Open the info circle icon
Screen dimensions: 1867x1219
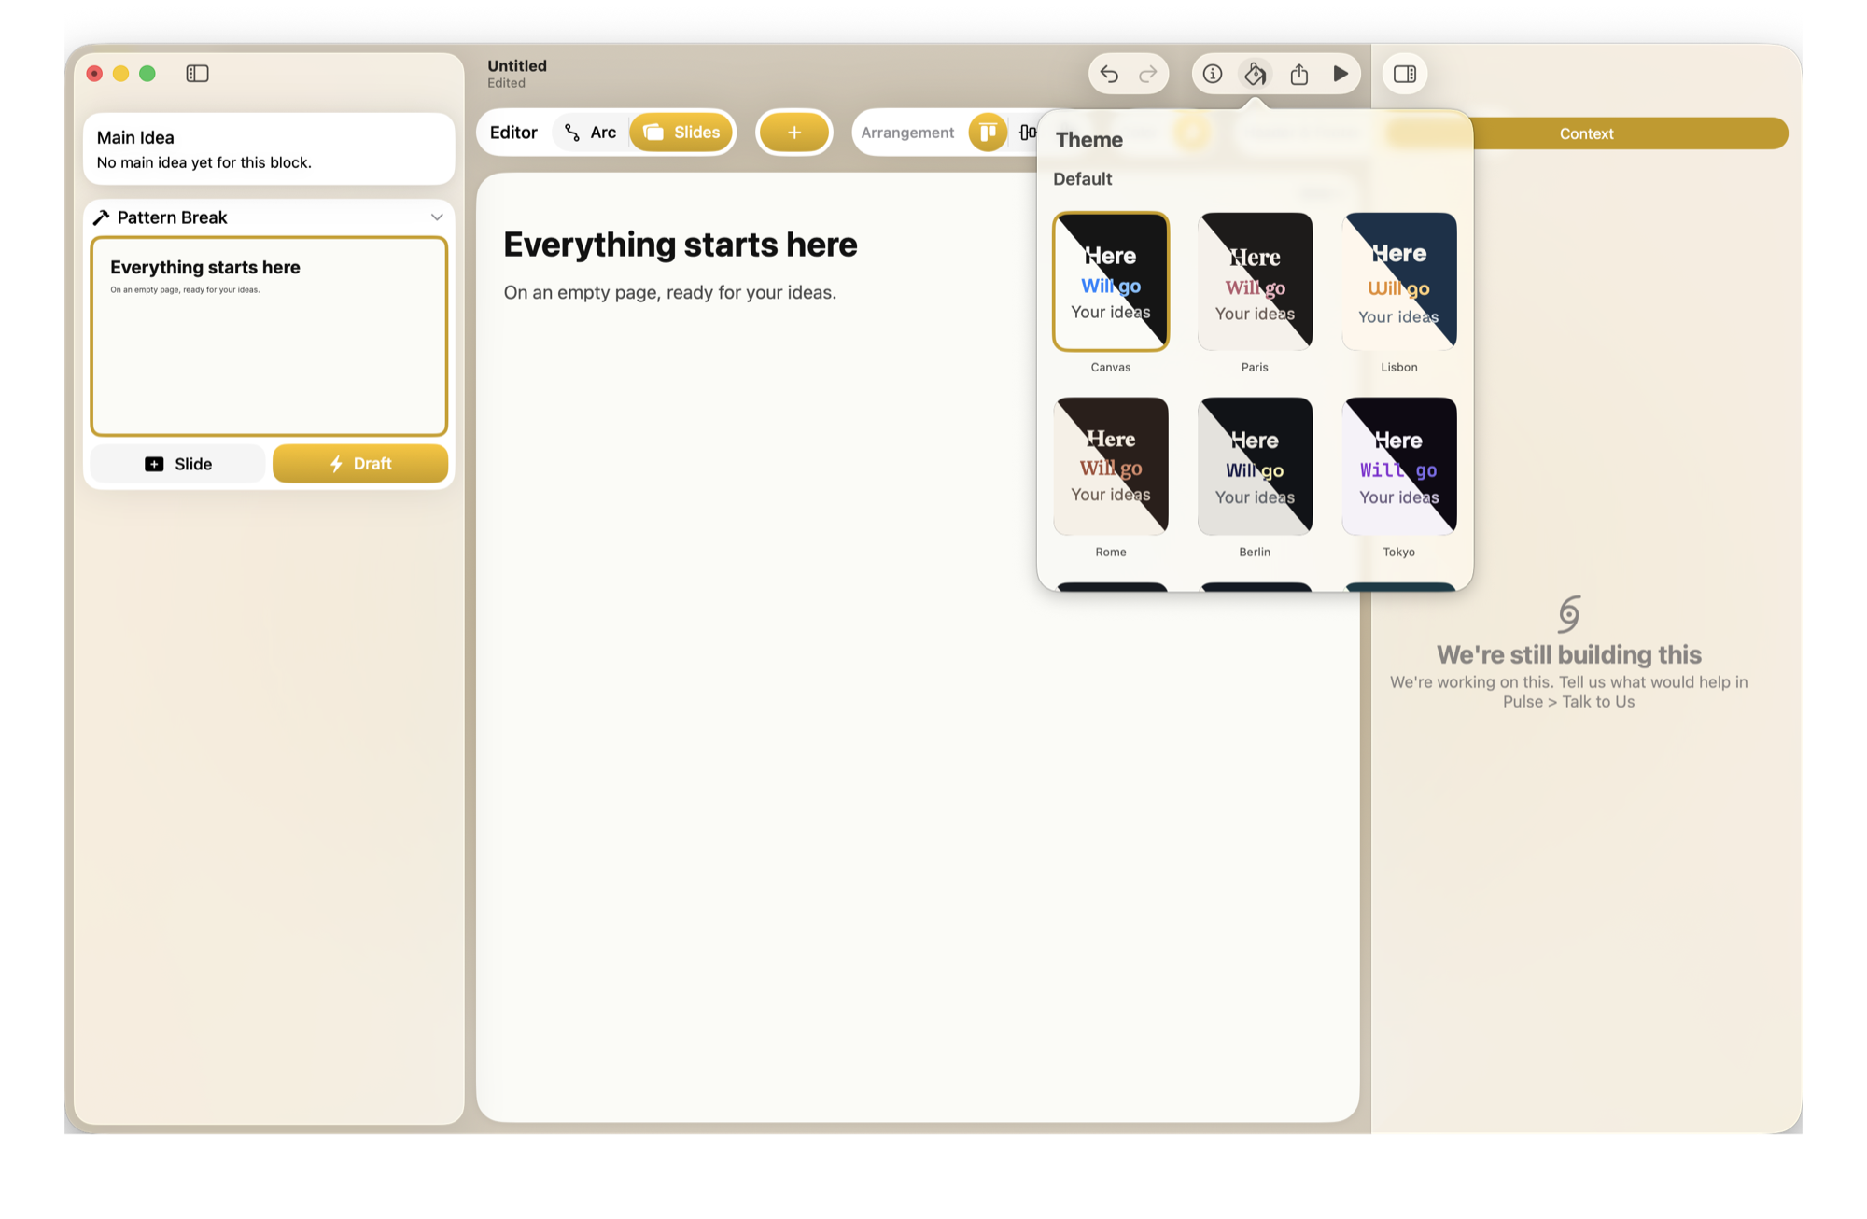click(1213, 74)
